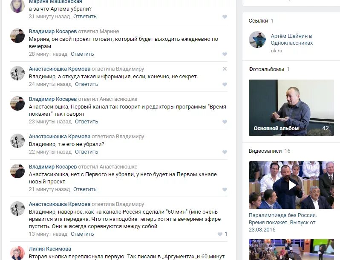
Task: Open Лилия Касимова's profile name
Action: click(x=50, y=249)
